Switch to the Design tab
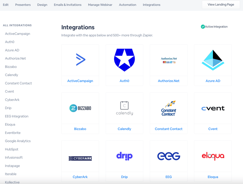Viewport: 243px width, 184px height. 42,5
